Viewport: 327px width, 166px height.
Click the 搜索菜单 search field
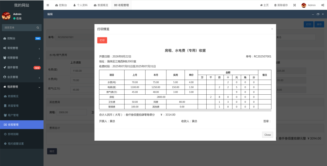point(19,28)
